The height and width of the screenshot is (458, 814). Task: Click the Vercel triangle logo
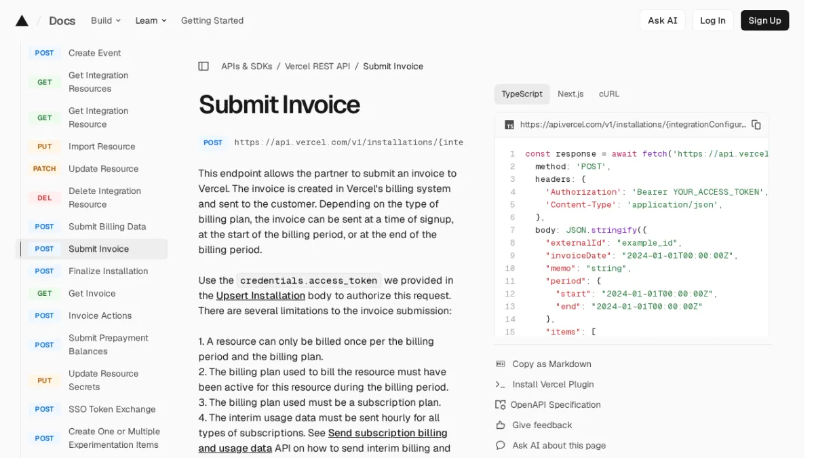coord(22,20)
